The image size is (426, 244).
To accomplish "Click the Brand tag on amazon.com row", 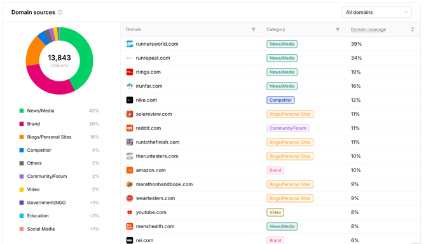I will [x=275, y=170].
